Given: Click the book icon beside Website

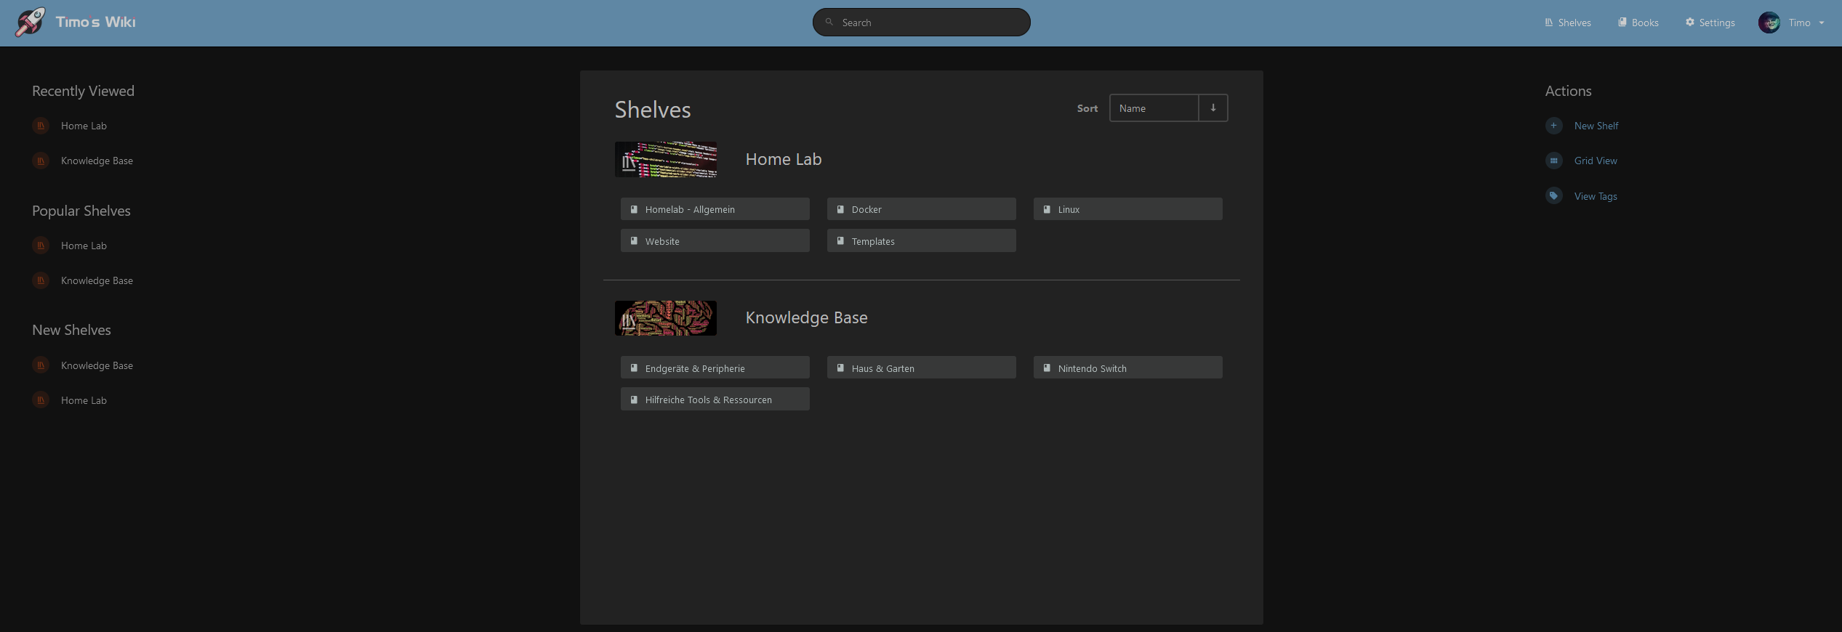Looking at the screenshot, I should [x=634, y=240].
